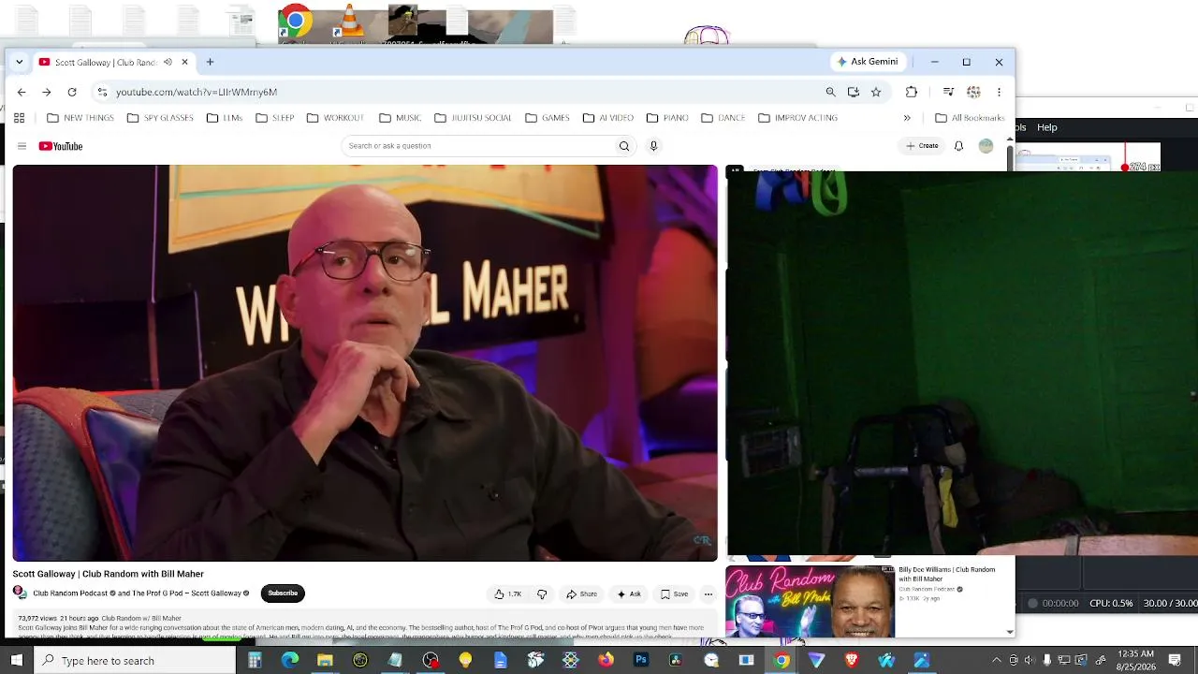Save the video to a playlist
This screenshot has width=1198, height=674.
coord(674,593)
